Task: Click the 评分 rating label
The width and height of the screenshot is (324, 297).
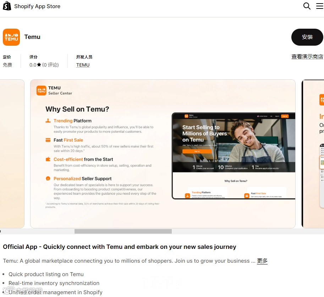Action: click(33, 57)
